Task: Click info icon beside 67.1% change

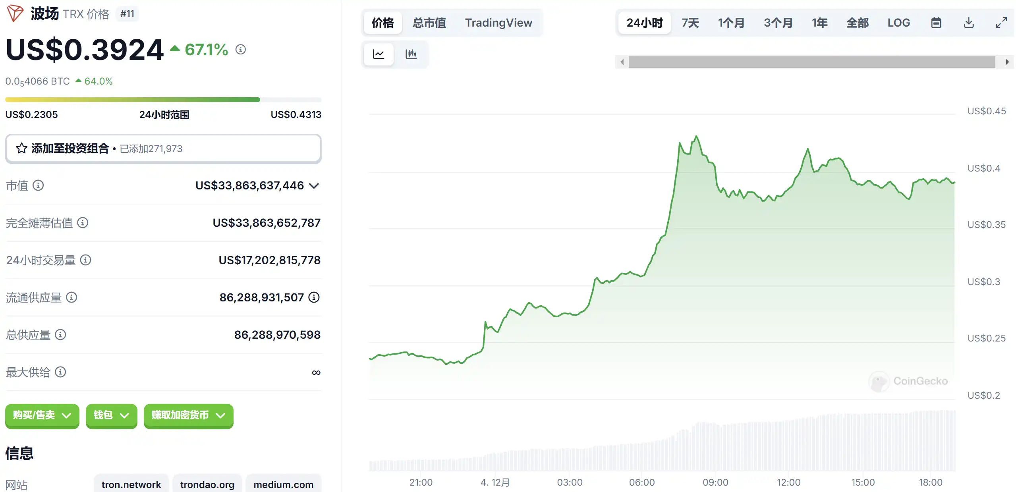Action: tap(241, 50)
